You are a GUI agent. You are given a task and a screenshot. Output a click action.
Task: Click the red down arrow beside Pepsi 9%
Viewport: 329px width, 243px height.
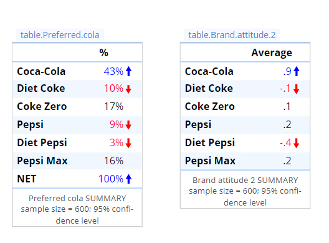pyautogui.click(x=128, y=125)
